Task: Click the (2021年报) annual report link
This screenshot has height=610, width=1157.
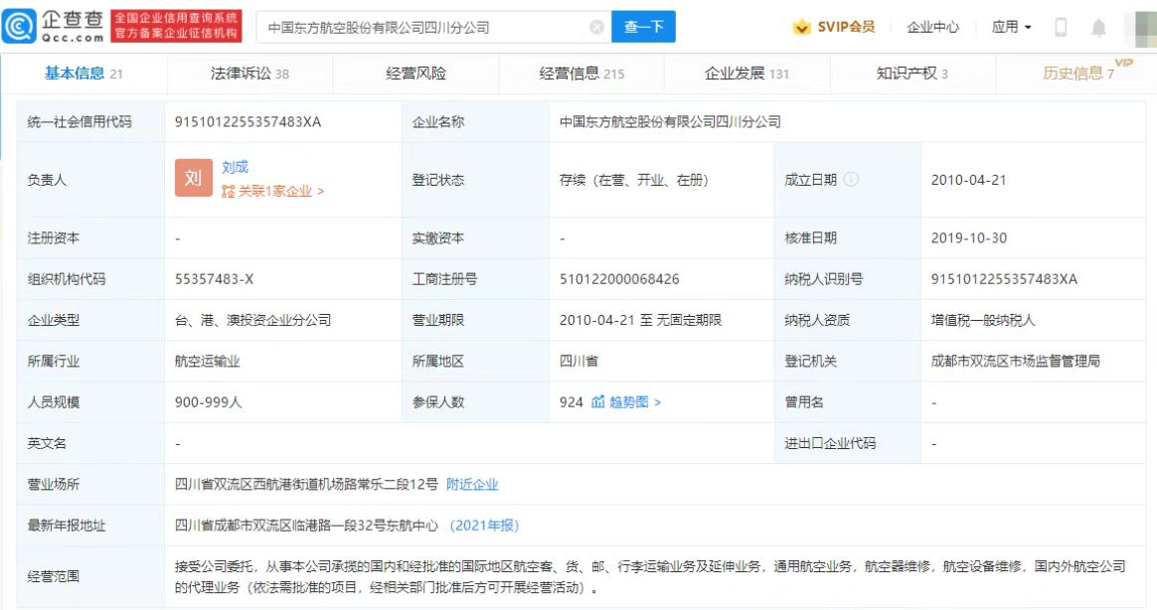Action: [x=485, y=526]
